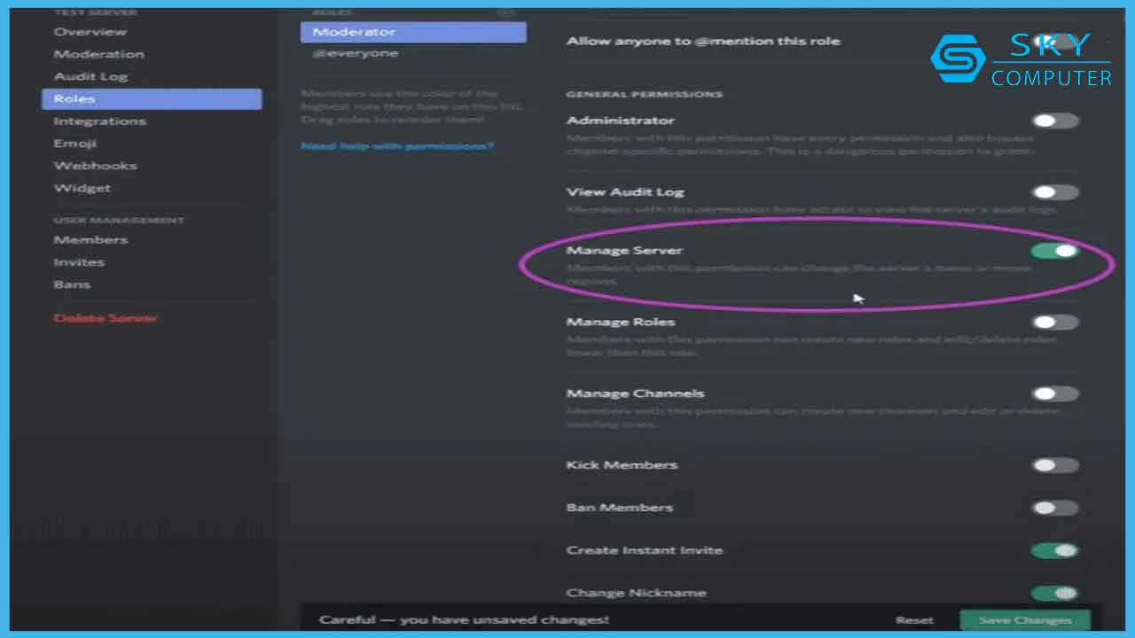Open the Invites page

pos(79,262)
